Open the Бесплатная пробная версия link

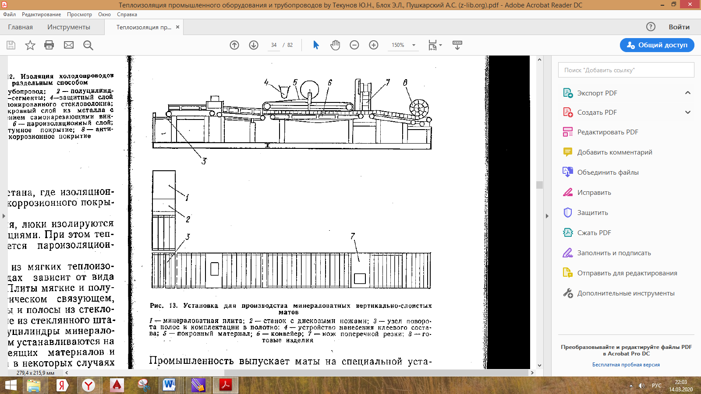[x=626, y=365]
